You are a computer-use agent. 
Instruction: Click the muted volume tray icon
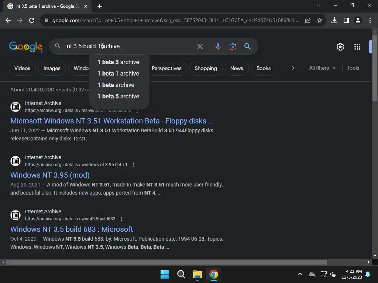tap(333, 274)
